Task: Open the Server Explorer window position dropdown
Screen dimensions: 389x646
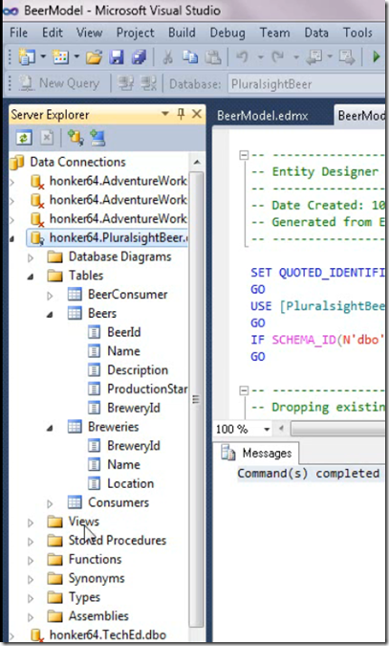Action: tap(165, 114)
